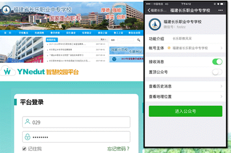Select the 校园资讯 news tab
The image size is (231, 153).
(52, 40)
